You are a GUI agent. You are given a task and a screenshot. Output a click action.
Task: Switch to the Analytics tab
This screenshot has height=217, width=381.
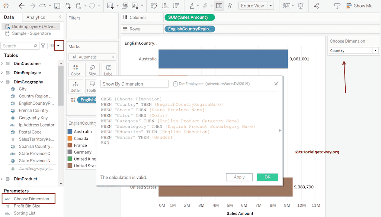[x=36, y=17]
